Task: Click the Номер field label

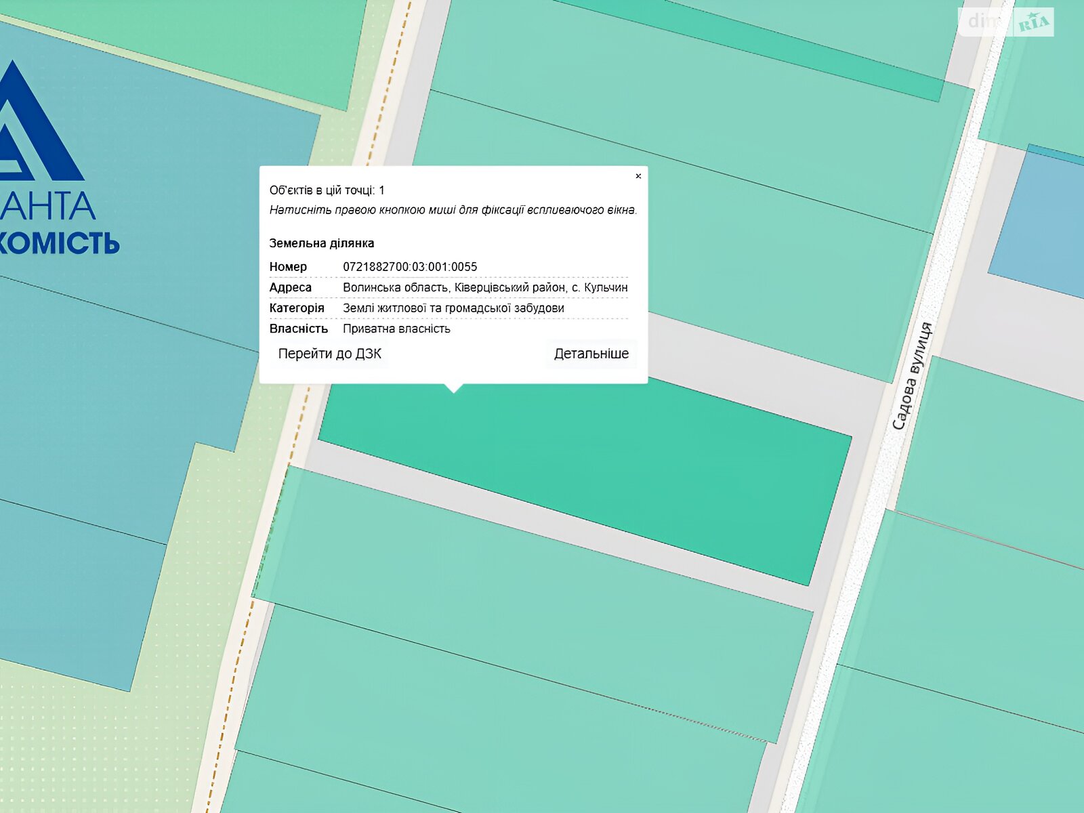Action: (288, 267)
